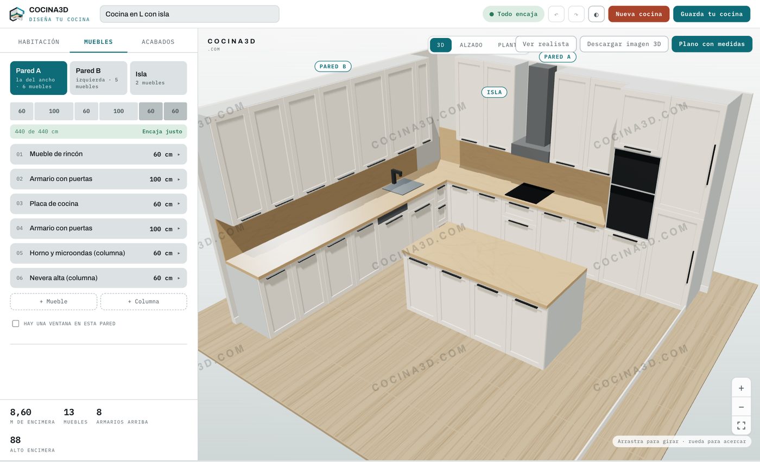This screenshot has width=760, height=462.
Task: Zoom in with the plus button
Action: (x=741, y=388)
